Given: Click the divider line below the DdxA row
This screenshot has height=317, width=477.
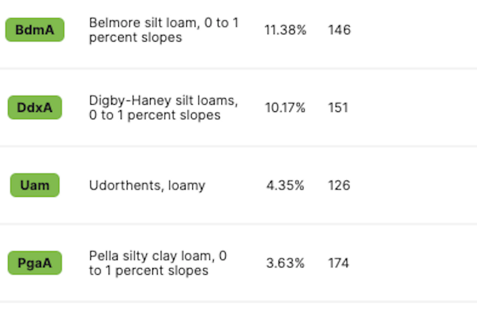Looking at the screenshot, I should tap(238, 146).
